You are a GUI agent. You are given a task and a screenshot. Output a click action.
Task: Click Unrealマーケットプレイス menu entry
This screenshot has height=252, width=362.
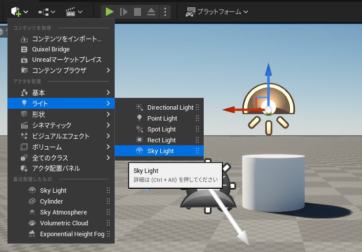(67, 60)
